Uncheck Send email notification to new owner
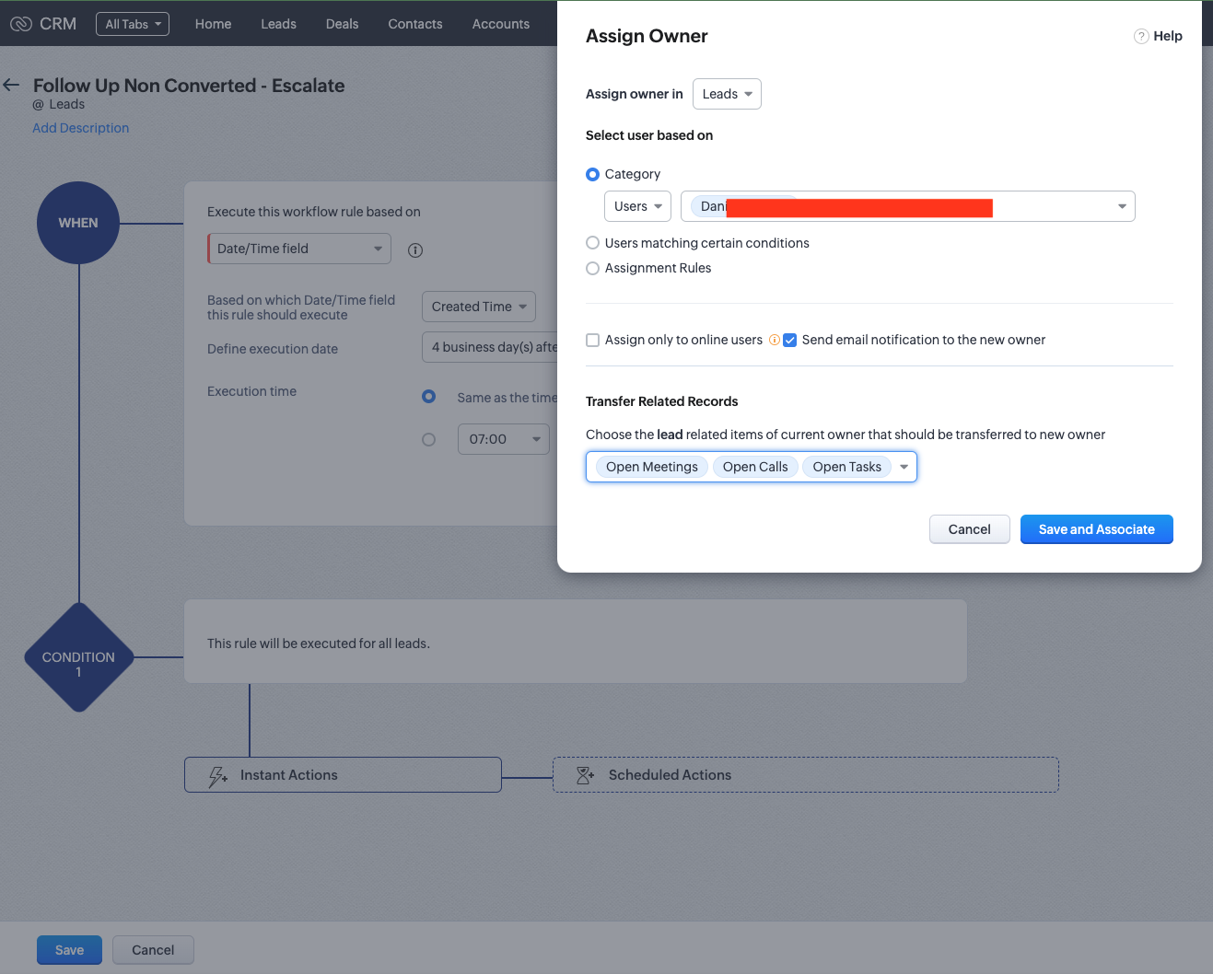Screen dimensions: 1213x974 [x=790, y=340]
